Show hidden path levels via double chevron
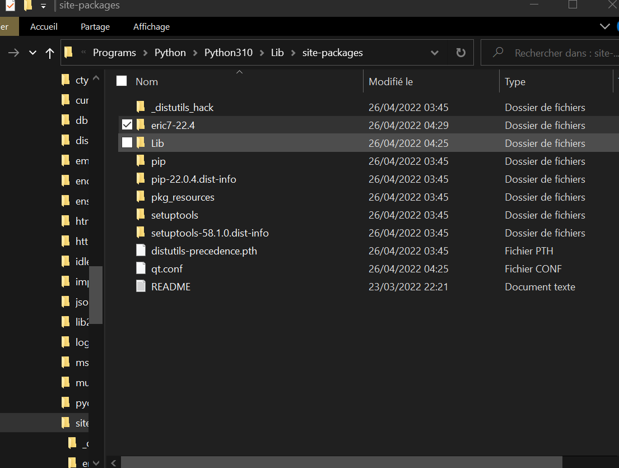Screen dimensions: 619x468 point(83,52)
